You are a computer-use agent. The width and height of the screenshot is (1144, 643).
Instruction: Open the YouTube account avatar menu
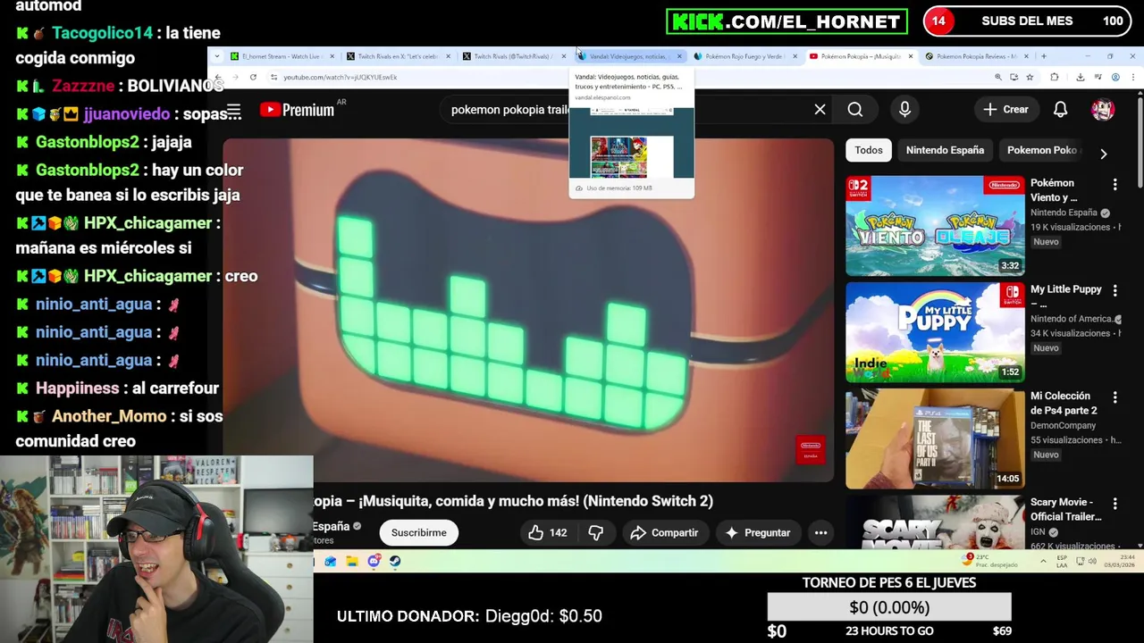(1103, 109)
